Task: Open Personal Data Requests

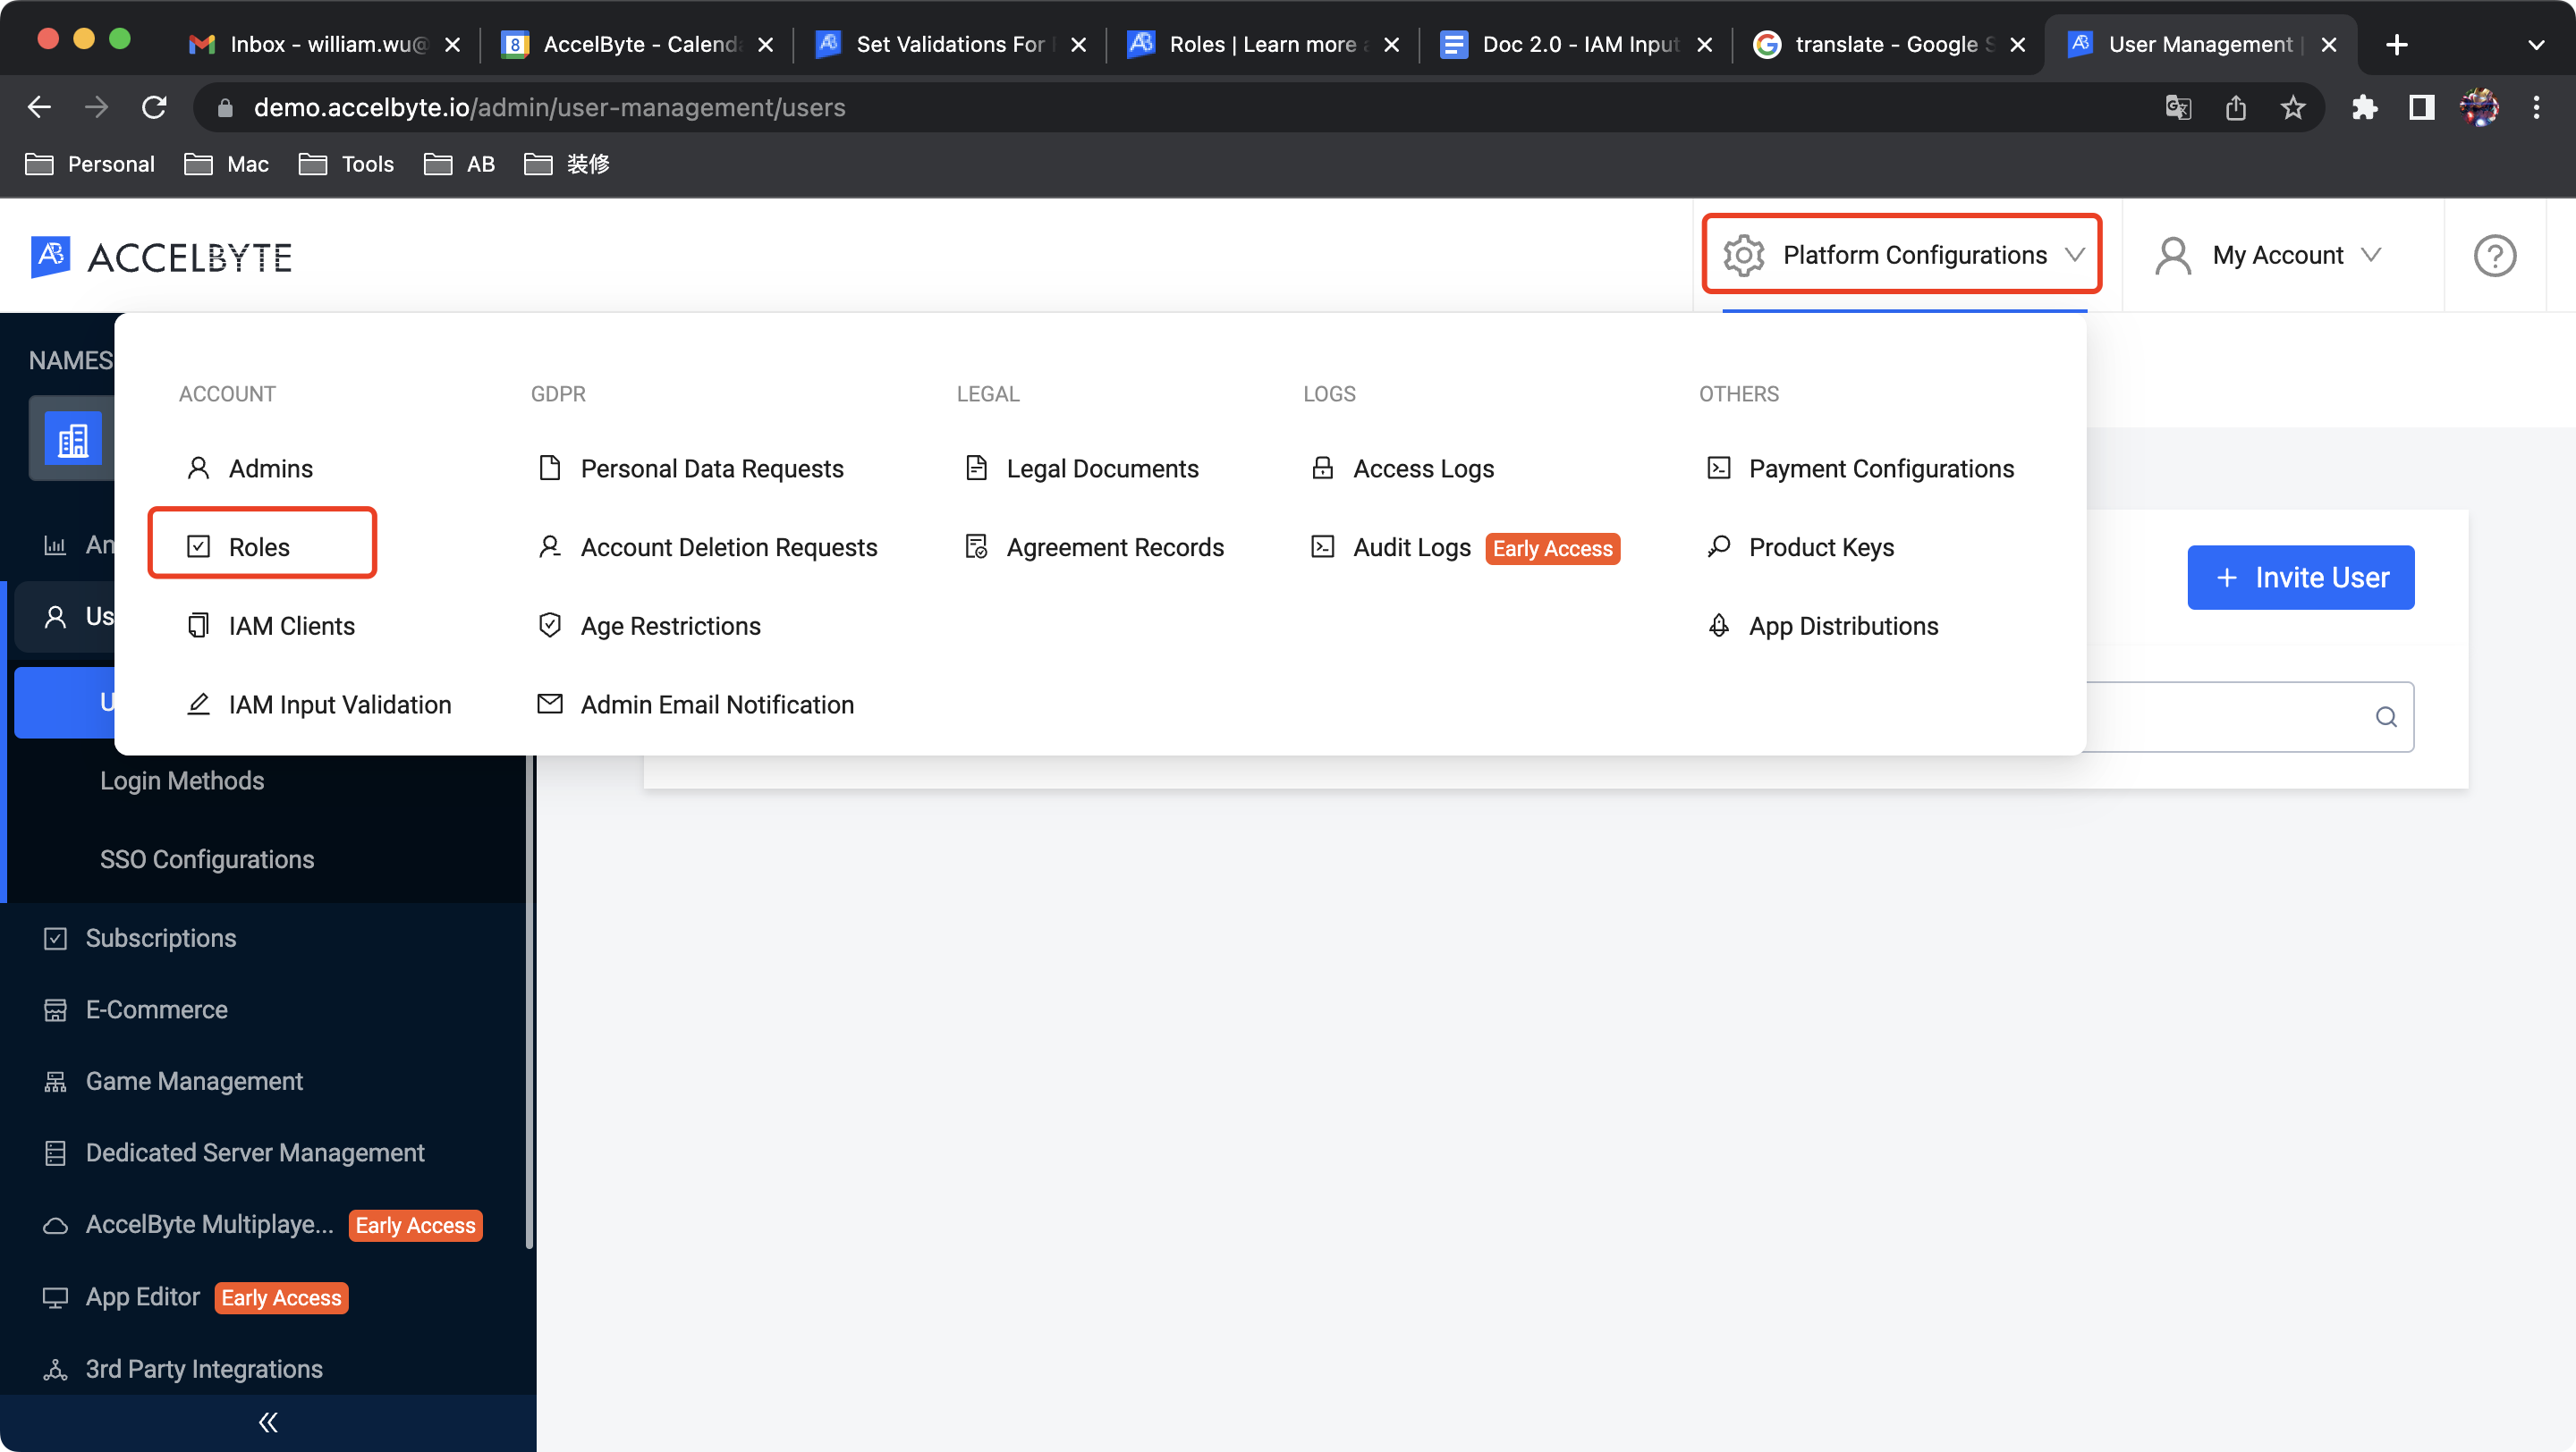Action: coord(691,468)
